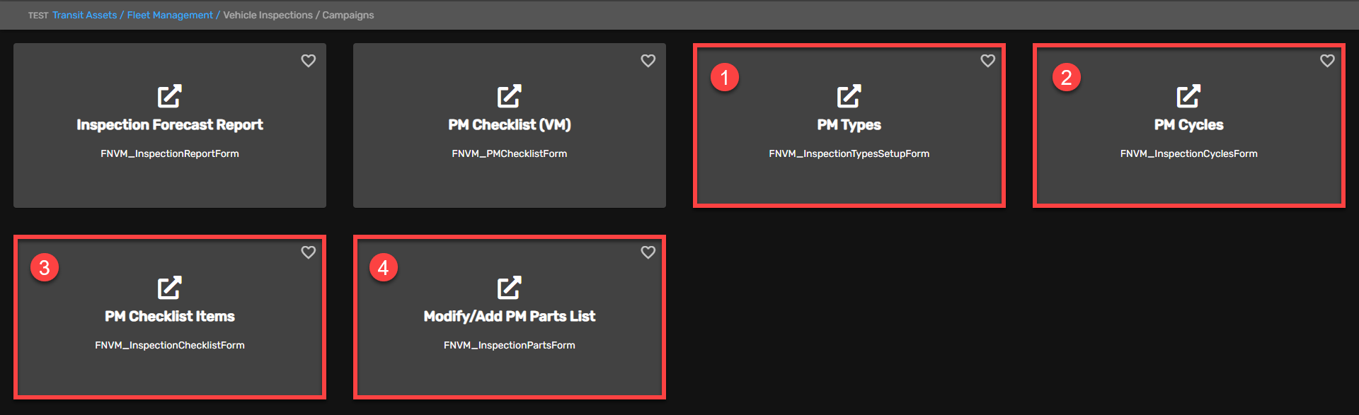
Task: Click the PM Types external-link icon
Action: tap(849, 96)
